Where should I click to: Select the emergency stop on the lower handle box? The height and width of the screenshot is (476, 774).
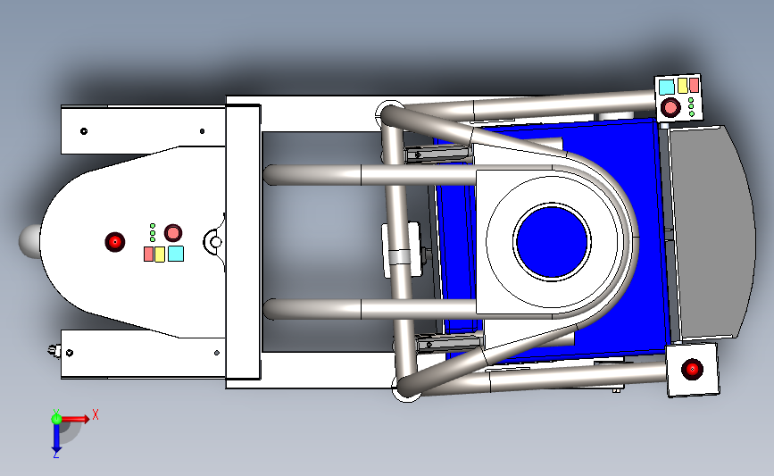[x=692, y=370]
